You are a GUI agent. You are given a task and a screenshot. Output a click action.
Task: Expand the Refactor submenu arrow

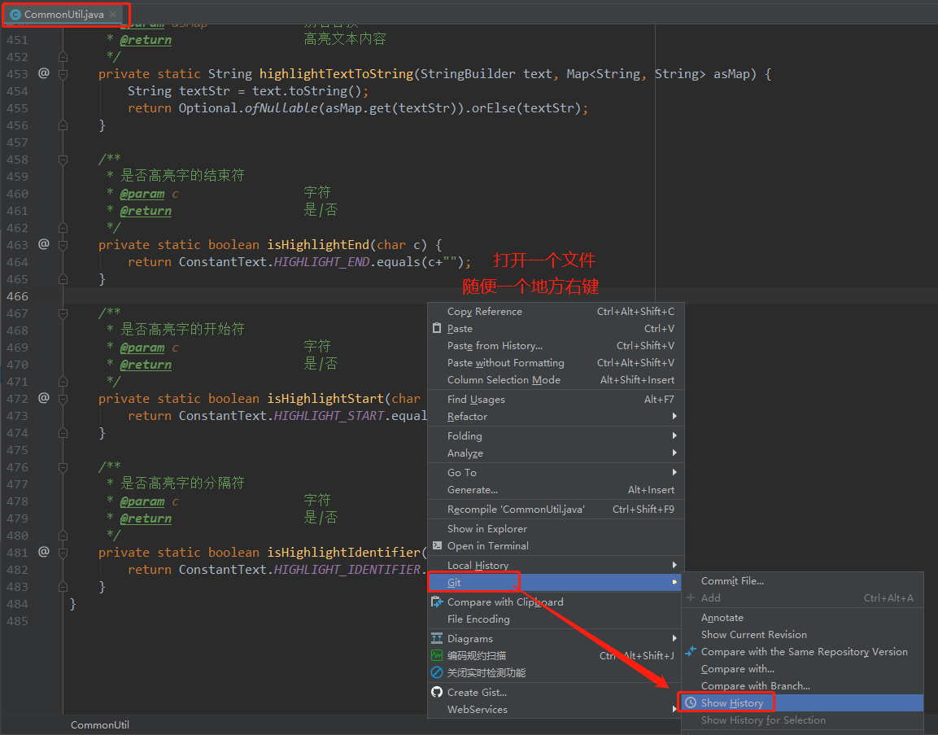674,416
